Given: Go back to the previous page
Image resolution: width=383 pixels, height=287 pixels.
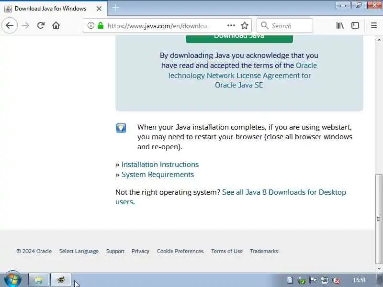Looking at the screenshot, I should pos(10,25).
